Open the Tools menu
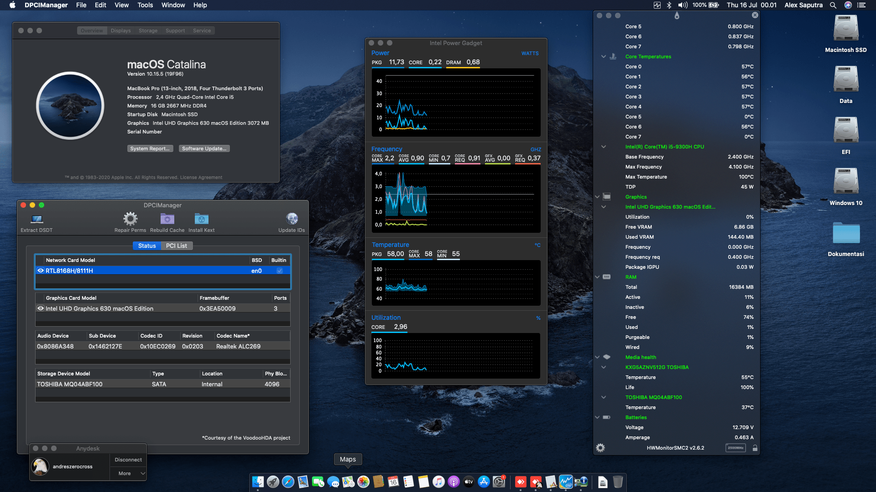876x492 pixels. point(145,5)
